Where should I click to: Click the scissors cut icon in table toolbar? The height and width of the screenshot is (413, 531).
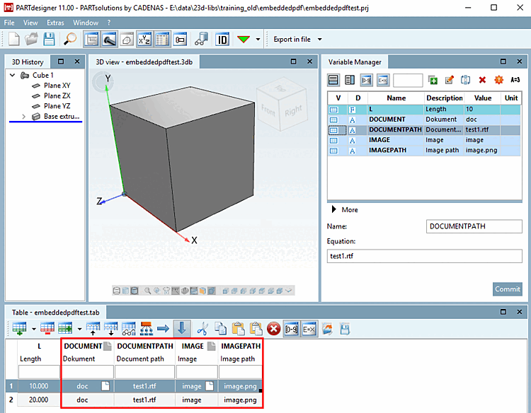click(202, 328)
